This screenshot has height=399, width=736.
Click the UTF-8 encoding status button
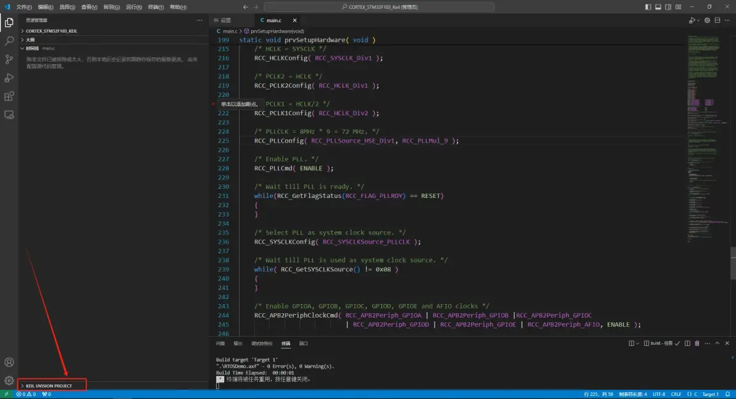coord(659,394)
